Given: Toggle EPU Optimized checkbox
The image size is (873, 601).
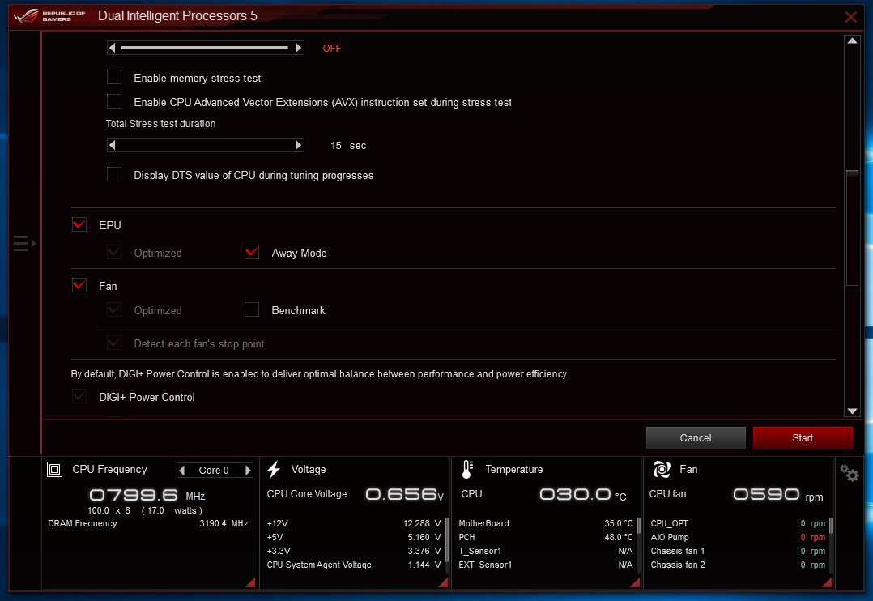Looking at the screenshot, I should (x=114, y=252).
